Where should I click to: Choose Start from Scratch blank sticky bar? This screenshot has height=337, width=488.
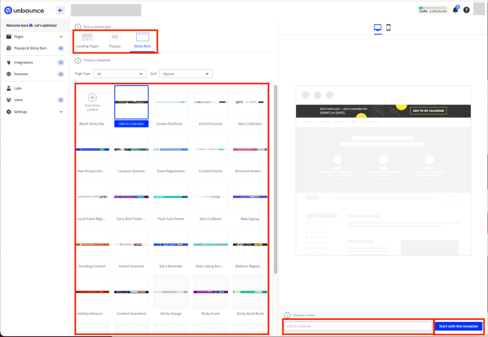[x=92, y=102]
